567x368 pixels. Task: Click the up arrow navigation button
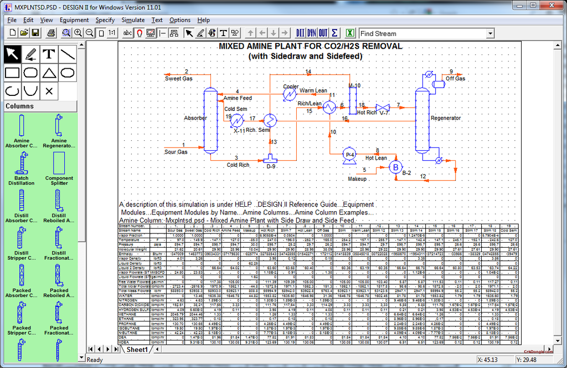tap(251, 33)
